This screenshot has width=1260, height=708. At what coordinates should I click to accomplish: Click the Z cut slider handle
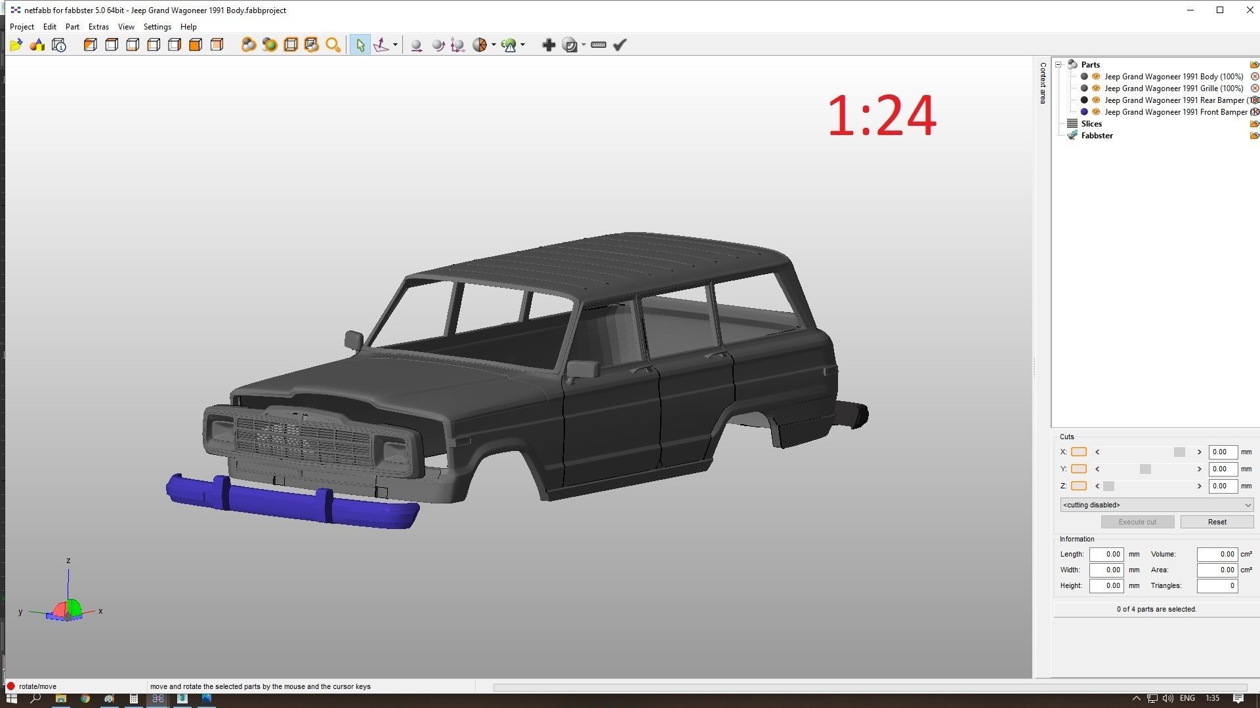tap(1108, 486)
